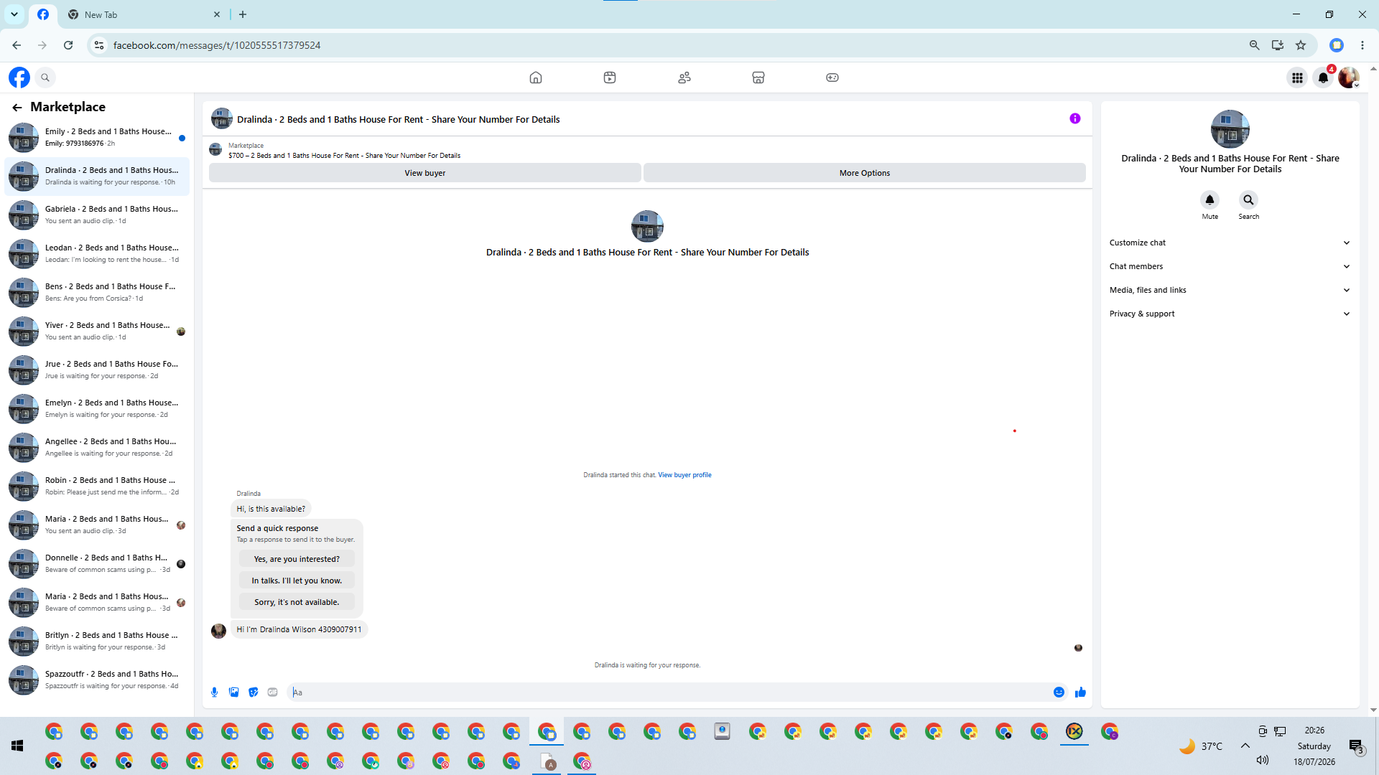Open Jrue conversation in chat list
The image size is (1379, 775).
coord(97,370)
